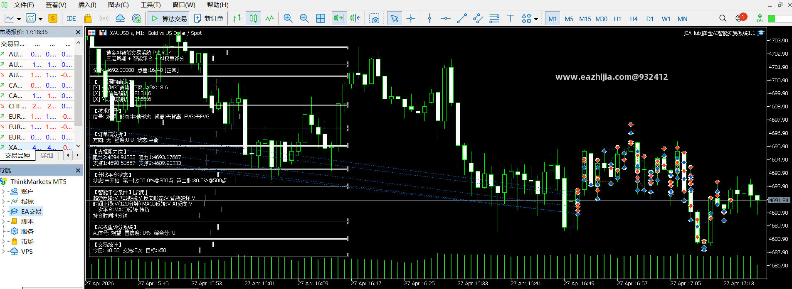Switch chart to bar chart mode

click(x=237, y=18)
